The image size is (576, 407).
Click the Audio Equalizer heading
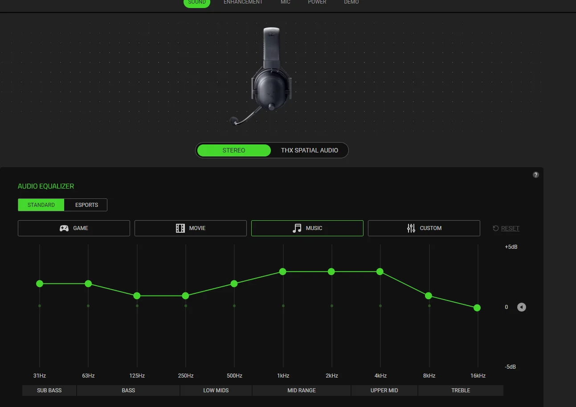tap(46, 186)
